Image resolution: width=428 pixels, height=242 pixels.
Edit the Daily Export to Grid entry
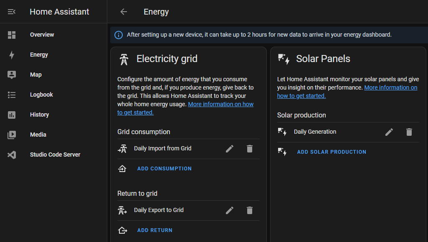click(x=230, y=210)
